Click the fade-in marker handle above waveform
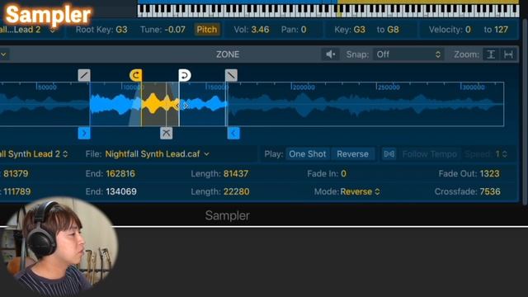528x297 pixels. pos(84,75)
